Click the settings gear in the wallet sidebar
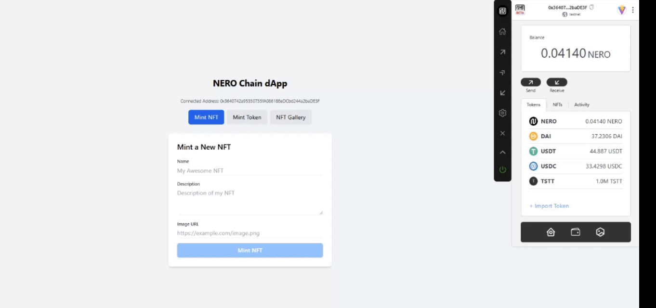This screenshot has width=656, height=308. point(502,113)
